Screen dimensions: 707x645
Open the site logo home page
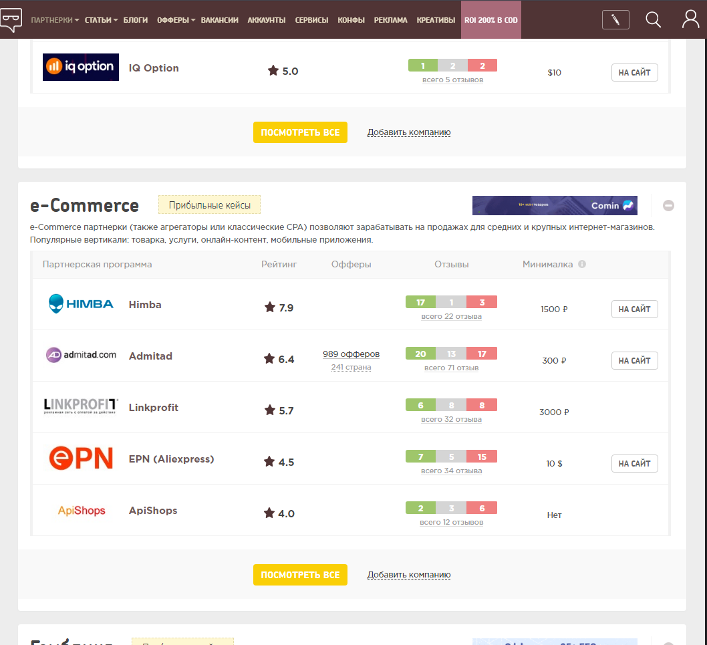click(x=11, y=20)
